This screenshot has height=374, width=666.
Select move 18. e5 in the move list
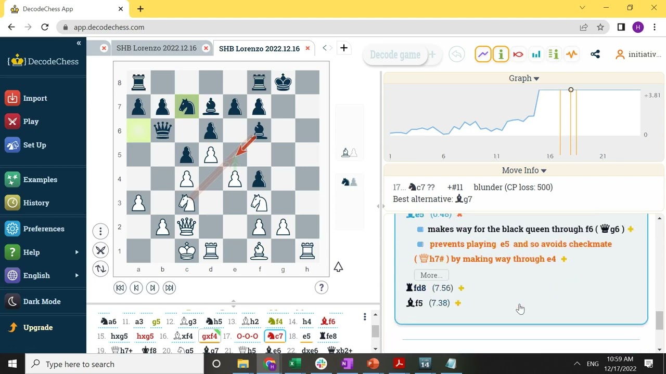[306, 336]
